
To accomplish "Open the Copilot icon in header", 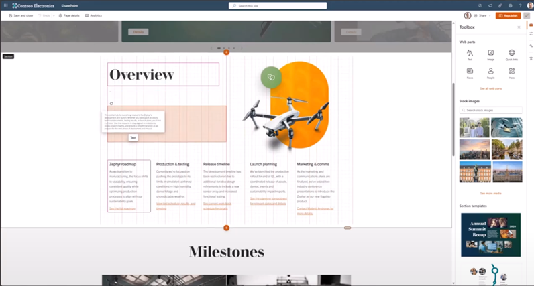I will [x=480, y=5].
